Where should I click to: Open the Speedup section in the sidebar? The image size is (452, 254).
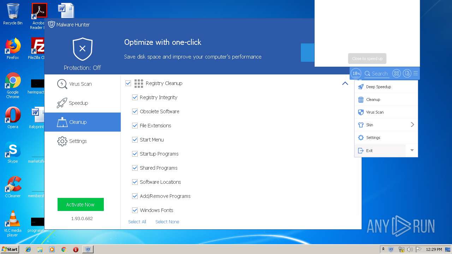(83, 103)
